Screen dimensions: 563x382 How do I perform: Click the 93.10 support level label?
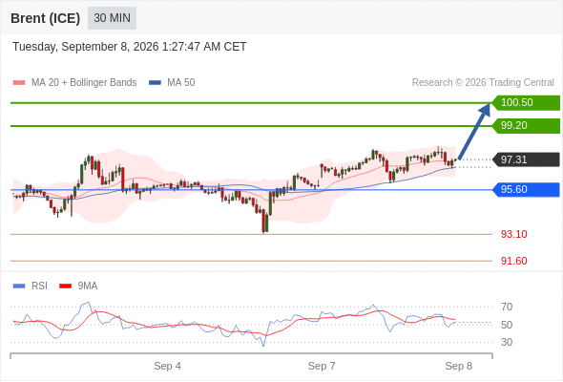point(513,234)
